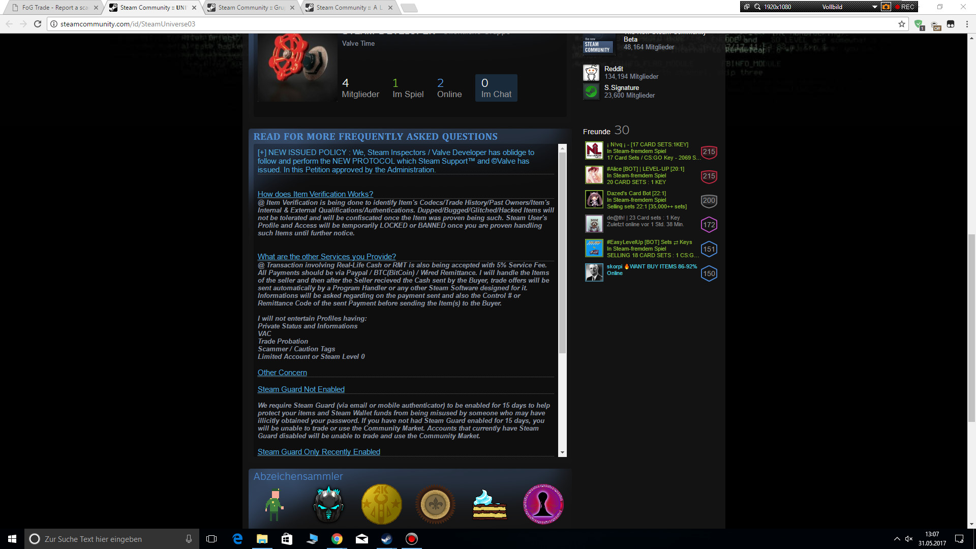The width and height of the screenshot is (976, 549).
Task: Mute sound via system tray speaker icon
Action: click(x=909, y=539)
